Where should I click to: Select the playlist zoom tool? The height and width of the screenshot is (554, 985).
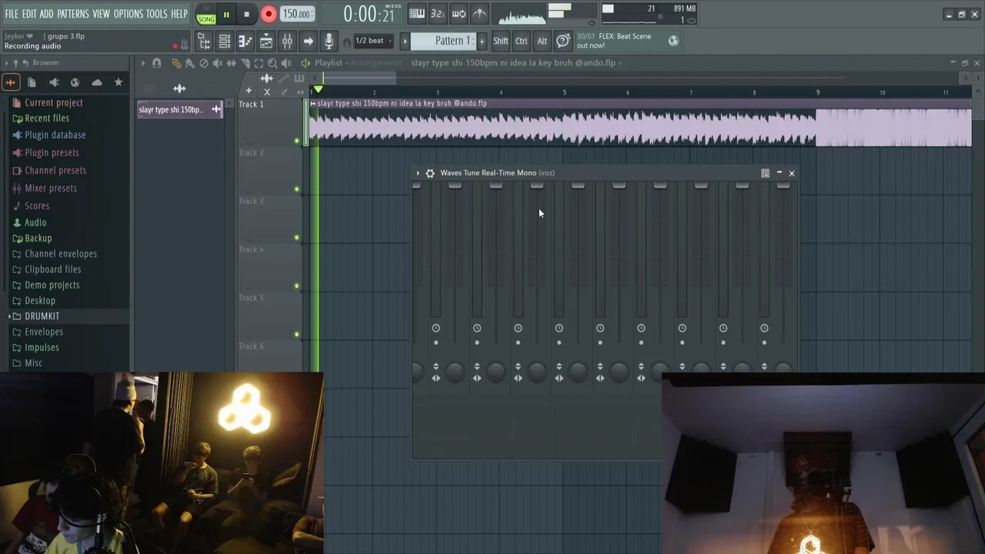(272, 63)
